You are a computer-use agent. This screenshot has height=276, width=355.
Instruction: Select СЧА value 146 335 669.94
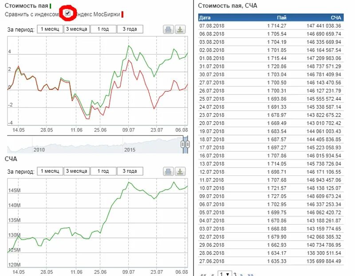coord(324,42)
